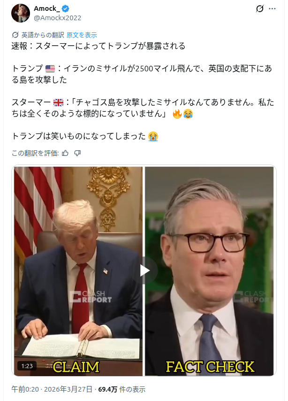Image resolution: width=288 pixels, height=401 pixels.
Task: Click the blue verified badge
Action: coord(65,9)
